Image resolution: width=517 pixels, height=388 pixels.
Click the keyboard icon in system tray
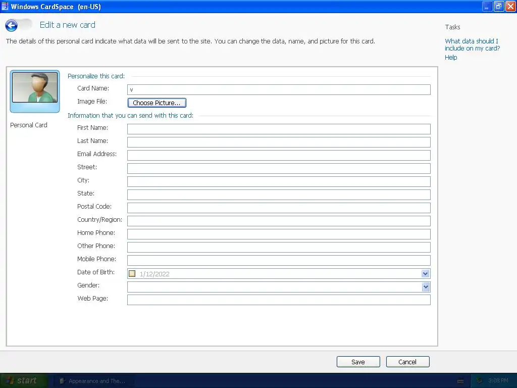click(460, 381)
